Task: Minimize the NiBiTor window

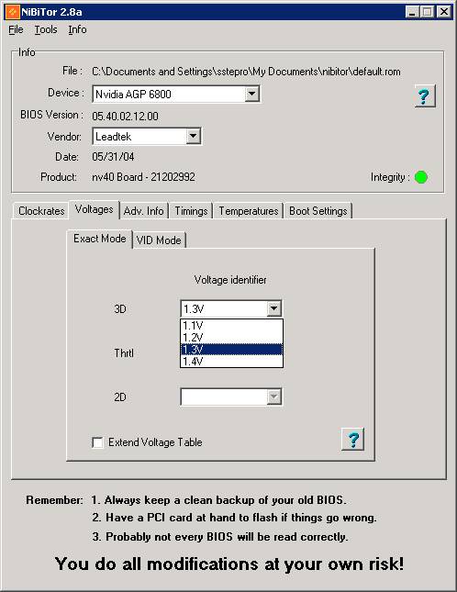Action: pos(412,12)
